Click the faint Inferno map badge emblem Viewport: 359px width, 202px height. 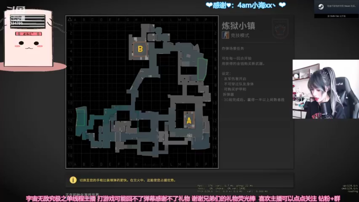pos(280,29)
